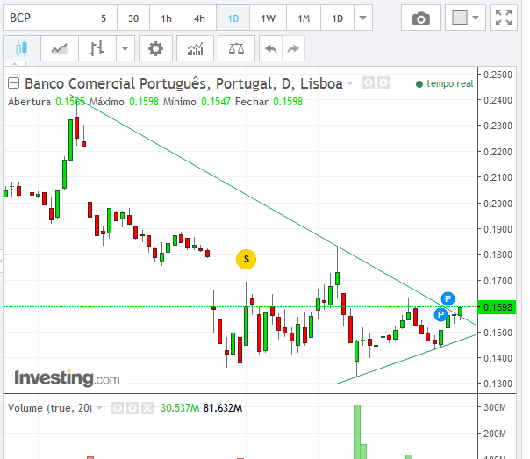Toggle fullscreen chart mode
This screenshot has height=459, width=530.
tap(504, 18)
